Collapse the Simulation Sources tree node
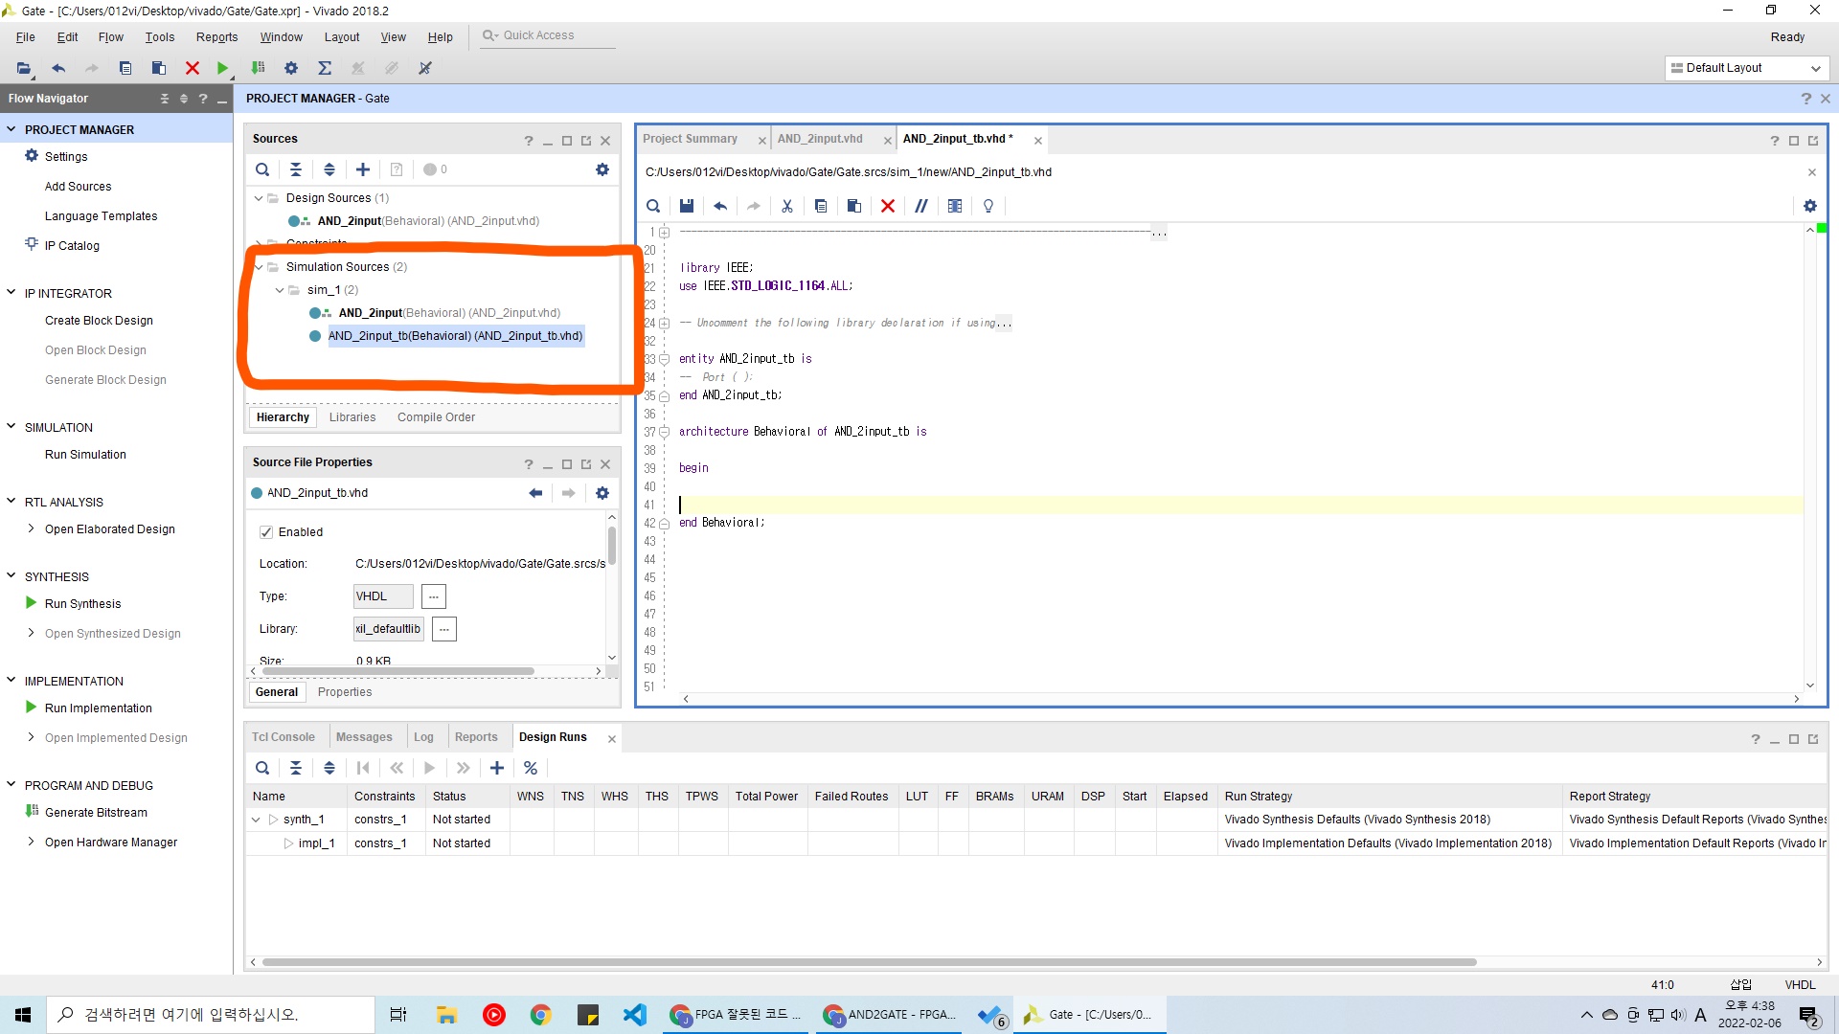The width and height of the screenshot is (1839, 1034). tap(259, 267)
